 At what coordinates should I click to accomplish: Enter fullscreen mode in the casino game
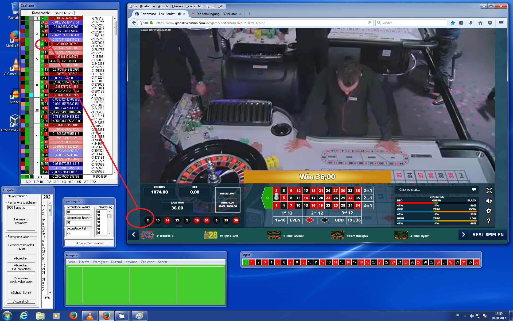pos(489,190)
